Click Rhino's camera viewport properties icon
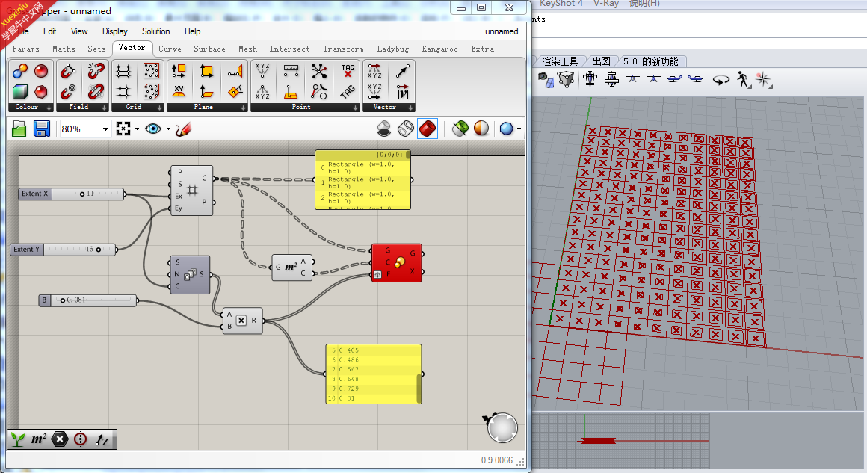The image size is (867, 473). [x=546, y=79]
